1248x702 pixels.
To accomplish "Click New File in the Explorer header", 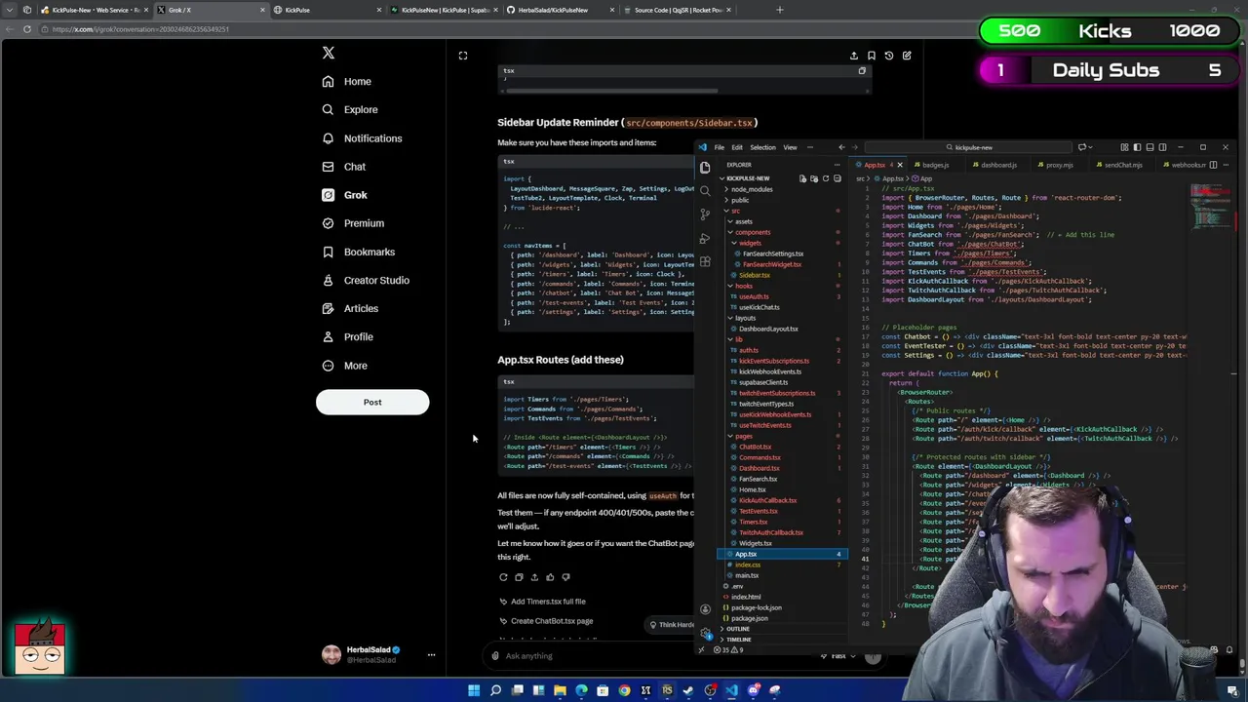I will pyautogui.click(x=802, y=178).
